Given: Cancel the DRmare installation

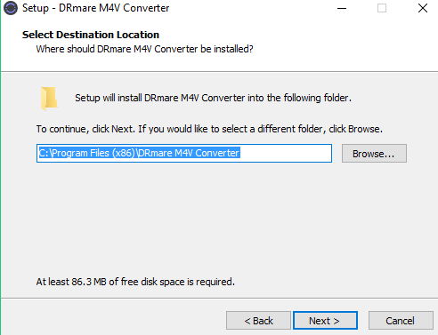Looking at the screenshot, I should pyautogui.click(x=401, y=321).
